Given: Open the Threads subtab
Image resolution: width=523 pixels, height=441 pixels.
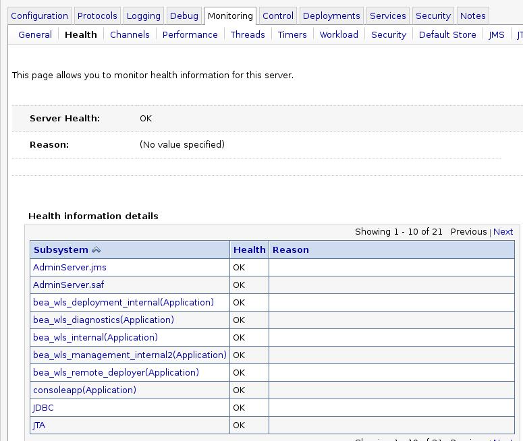Looking at the screenshot, I should pyautogui.click(x=248, y=34).
